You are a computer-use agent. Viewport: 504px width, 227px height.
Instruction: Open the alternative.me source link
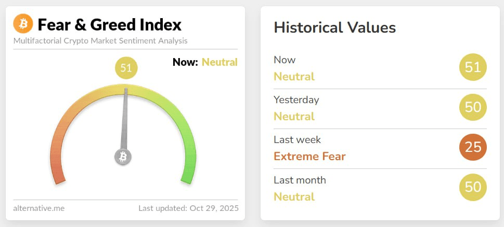[39, 208]
